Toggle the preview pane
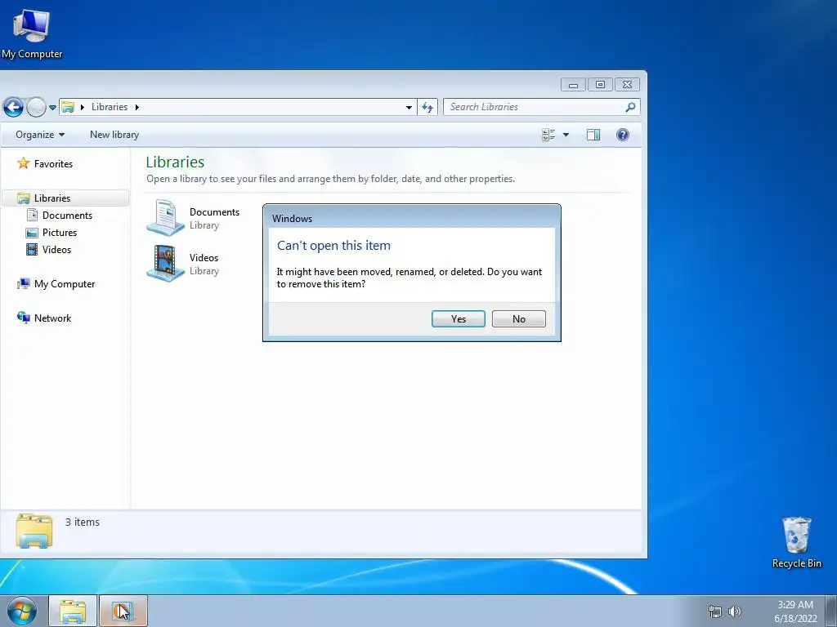Viewport: 837px width, 627px height. tap(593, 135)
